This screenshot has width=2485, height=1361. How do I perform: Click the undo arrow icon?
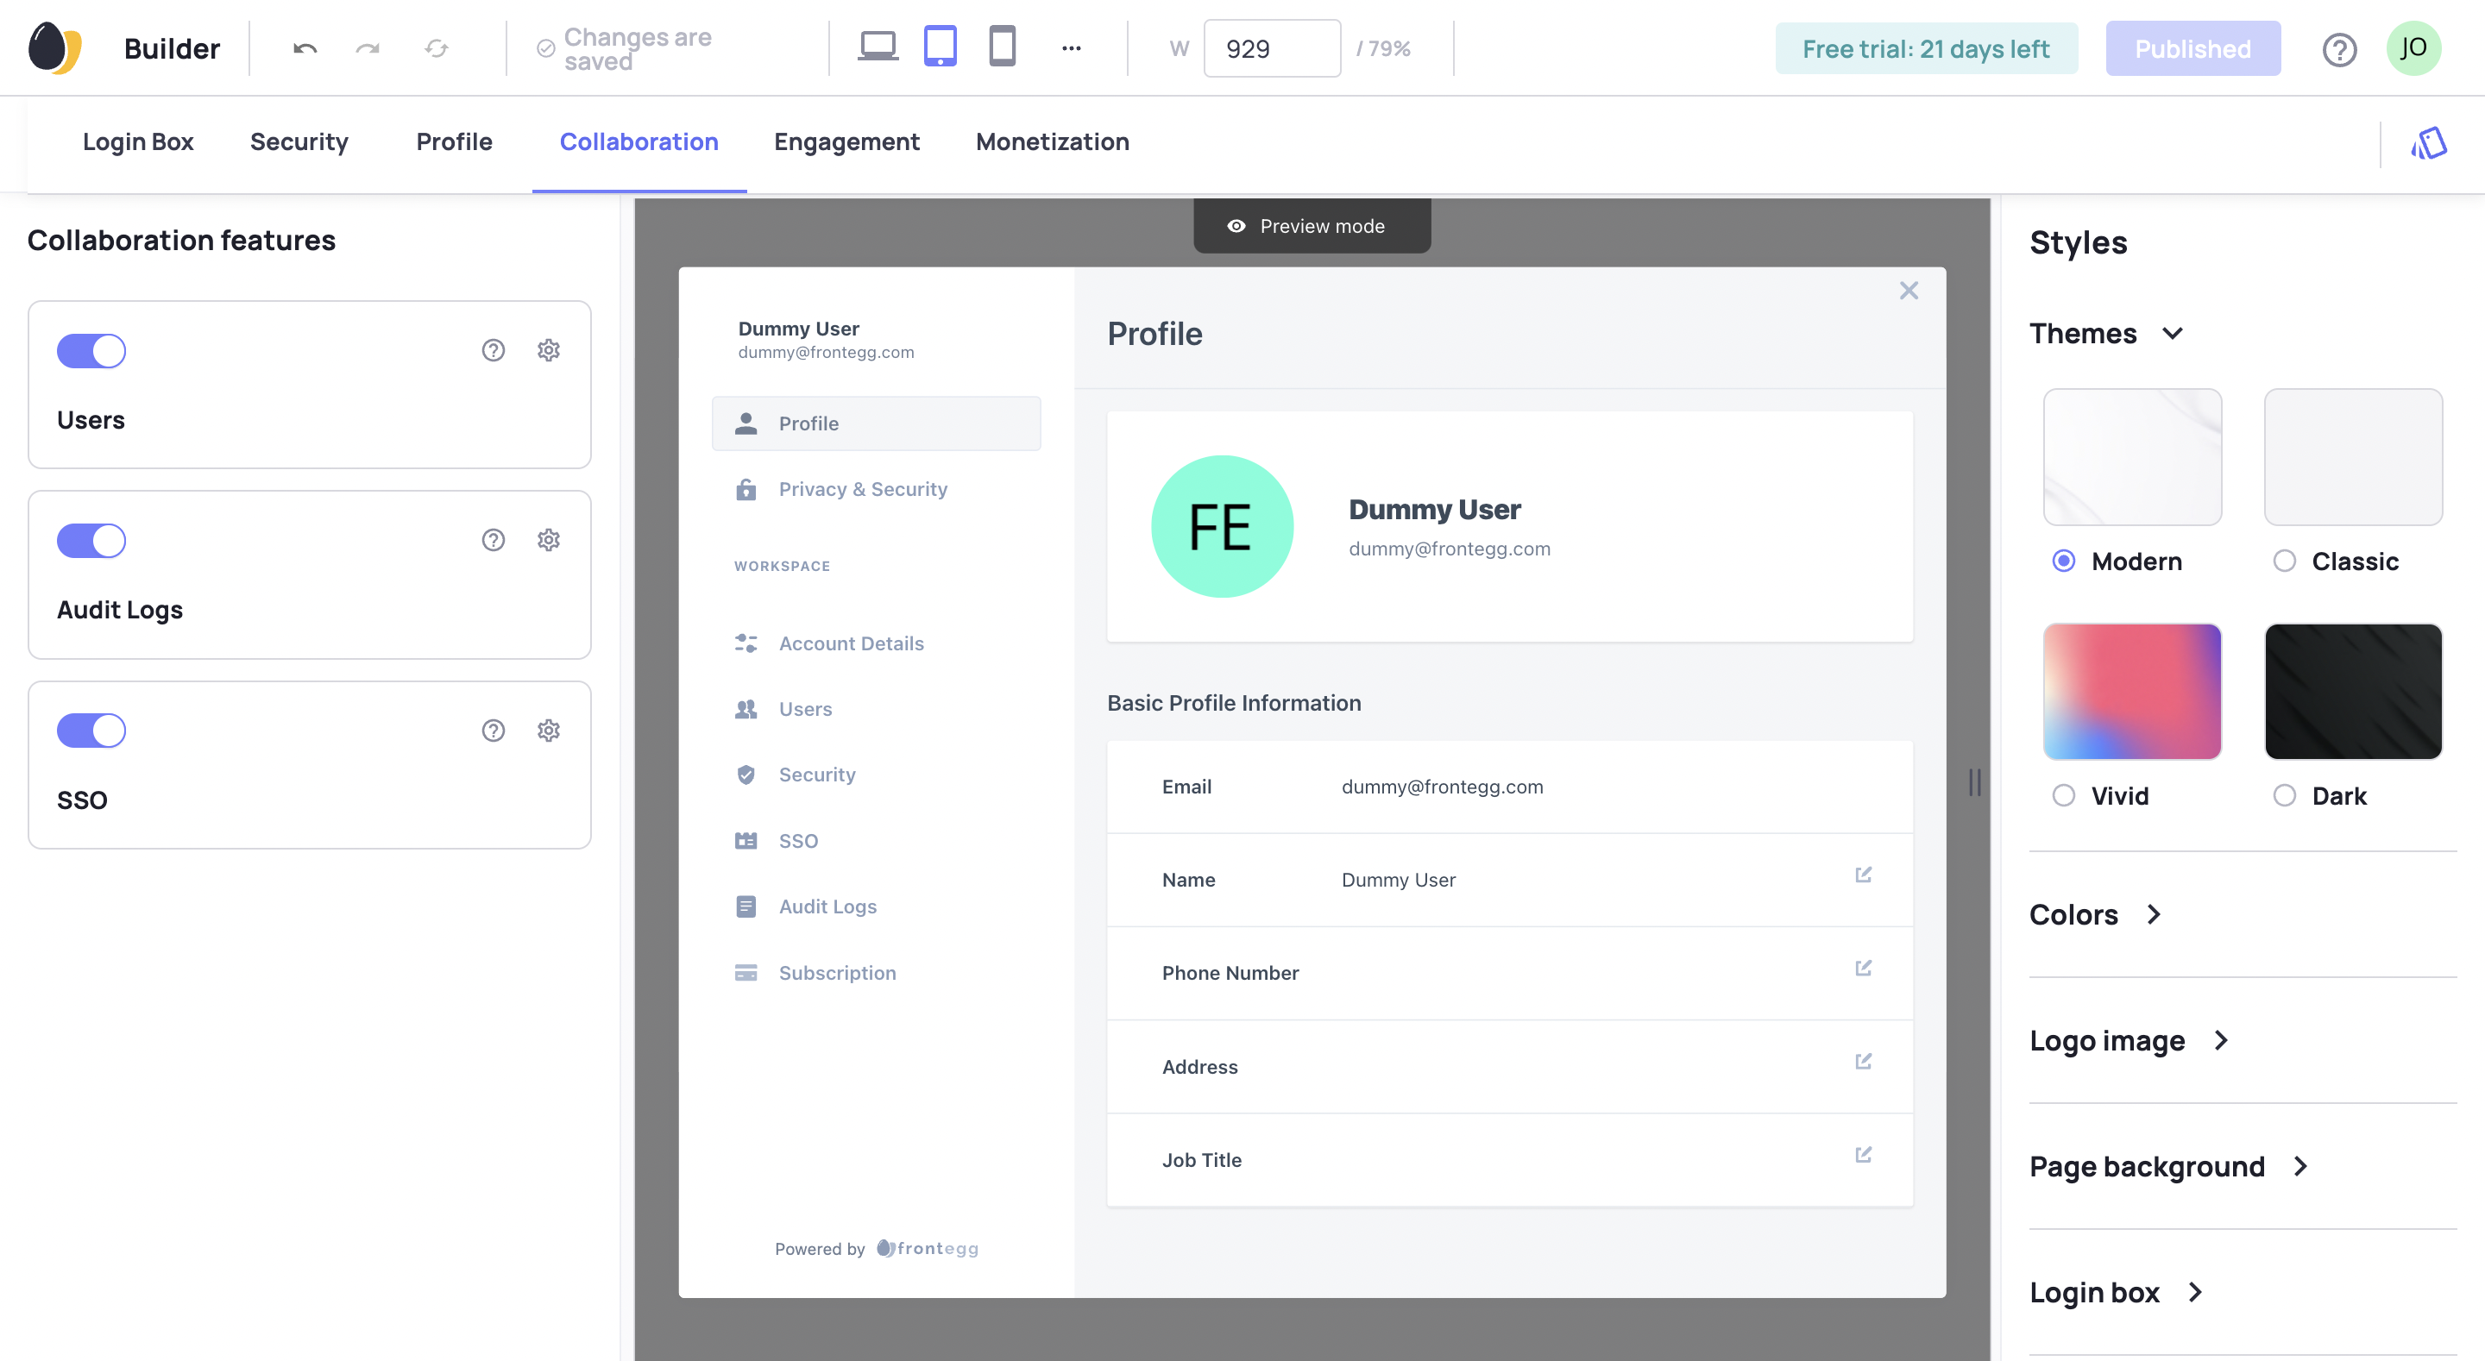pos(305,48)
